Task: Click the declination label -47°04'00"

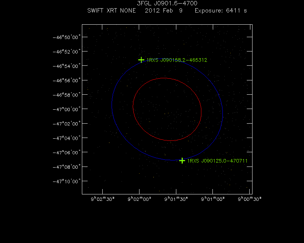Action: pyautogui.click(x=67, y=138)
